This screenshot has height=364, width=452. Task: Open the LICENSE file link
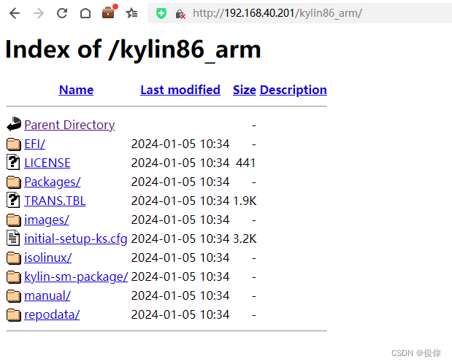click(x=47, y=163)
